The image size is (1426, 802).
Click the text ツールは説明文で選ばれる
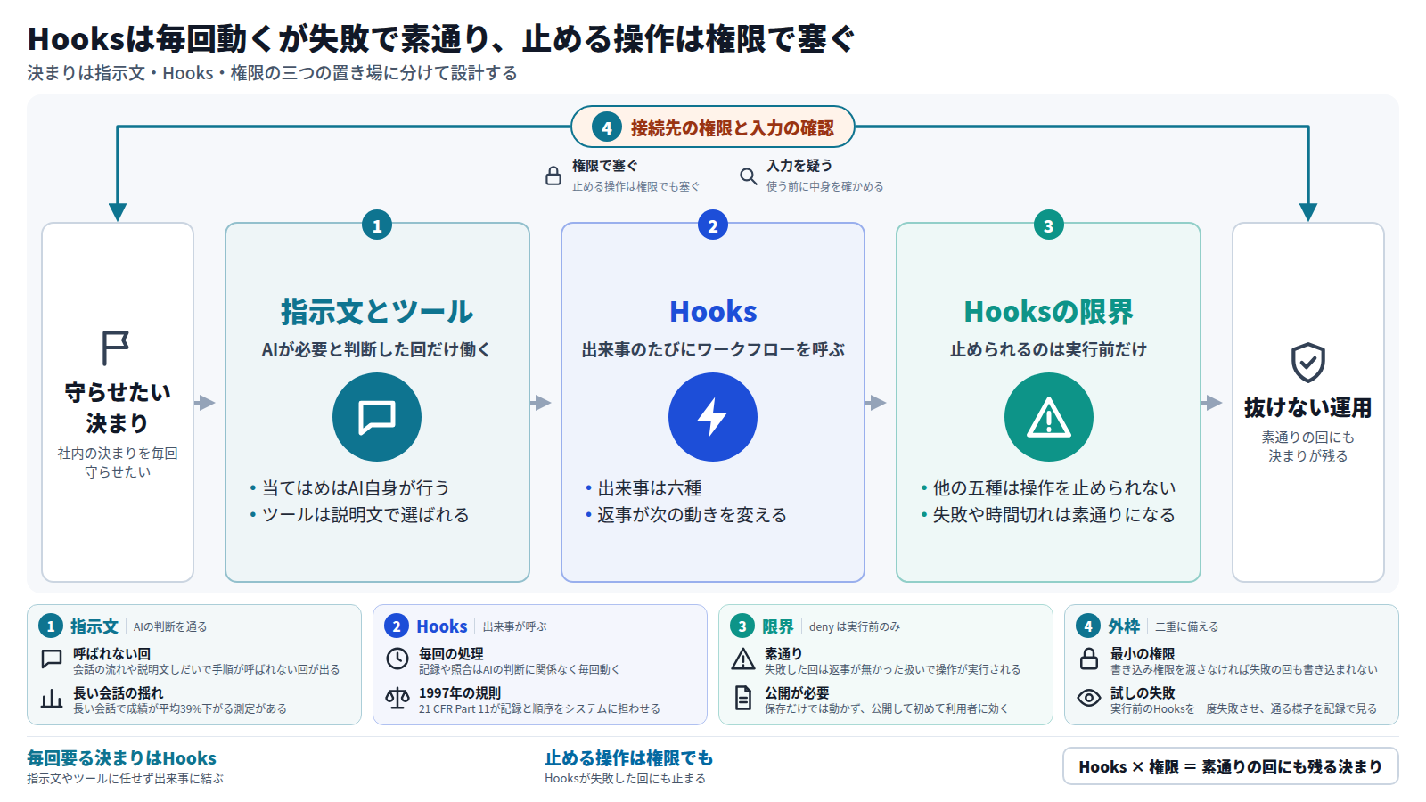pos(365,515)
